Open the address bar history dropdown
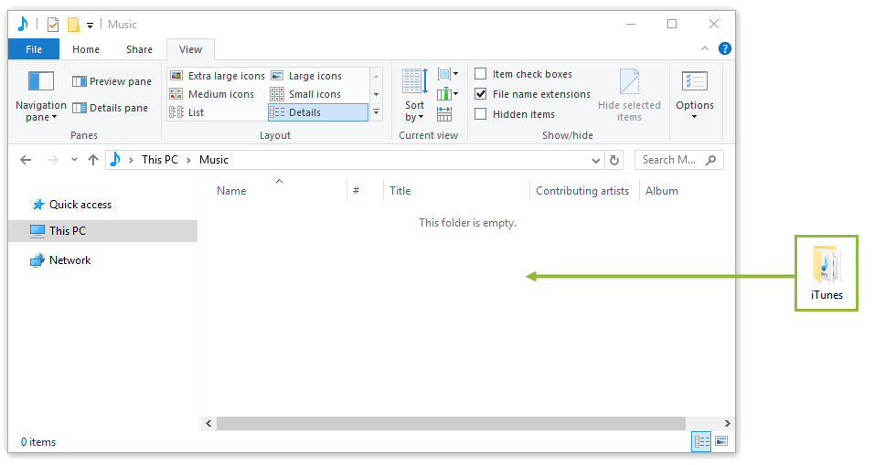The image size is (885, 465). [596, 160]
